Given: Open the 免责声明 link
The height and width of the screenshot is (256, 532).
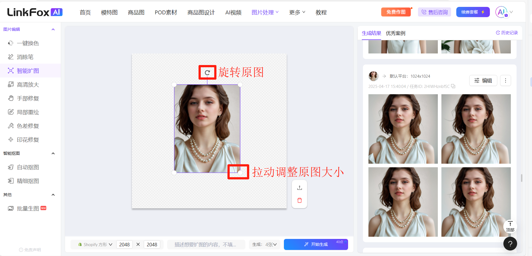Looking at the screenshot, I should pyautogui.click(x=30, y=250).
